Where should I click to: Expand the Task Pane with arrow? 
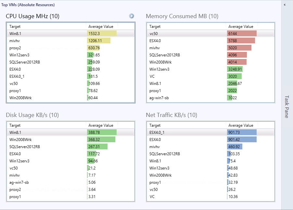click(x=285, y=5)
